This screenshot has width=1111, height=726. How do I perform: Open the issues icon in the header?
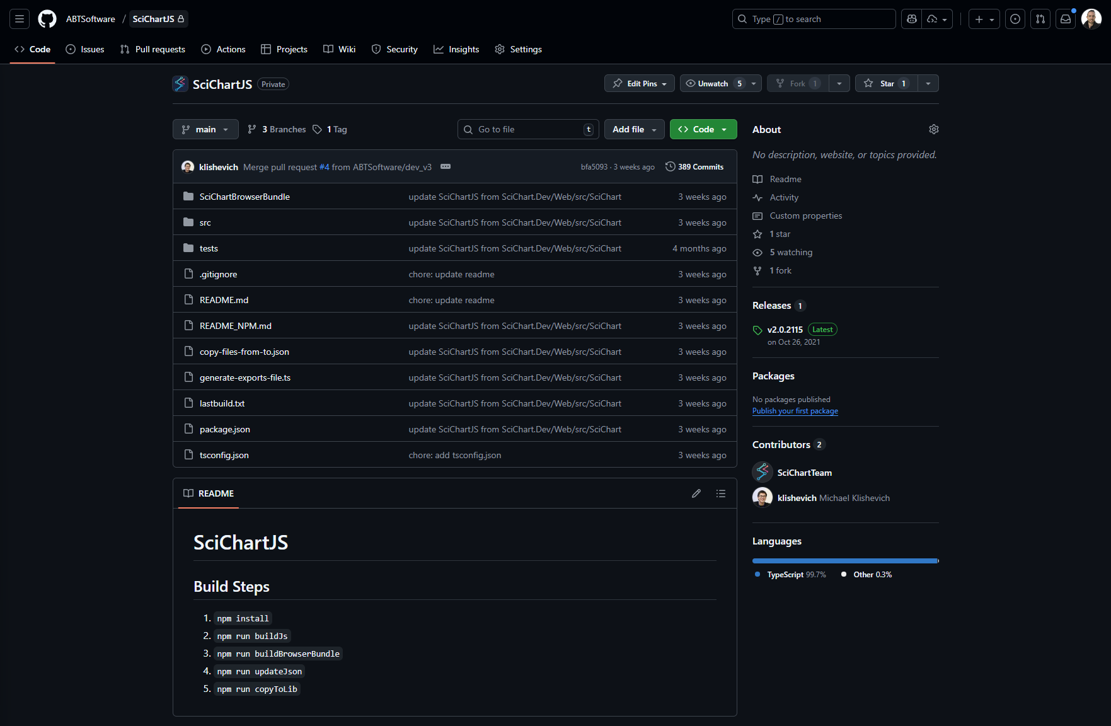[1015, 19]
